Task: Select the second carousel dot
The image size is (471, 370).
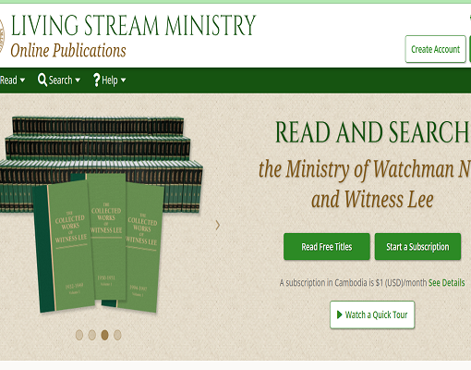Action: pyautogui.click(x=92, y=335)
